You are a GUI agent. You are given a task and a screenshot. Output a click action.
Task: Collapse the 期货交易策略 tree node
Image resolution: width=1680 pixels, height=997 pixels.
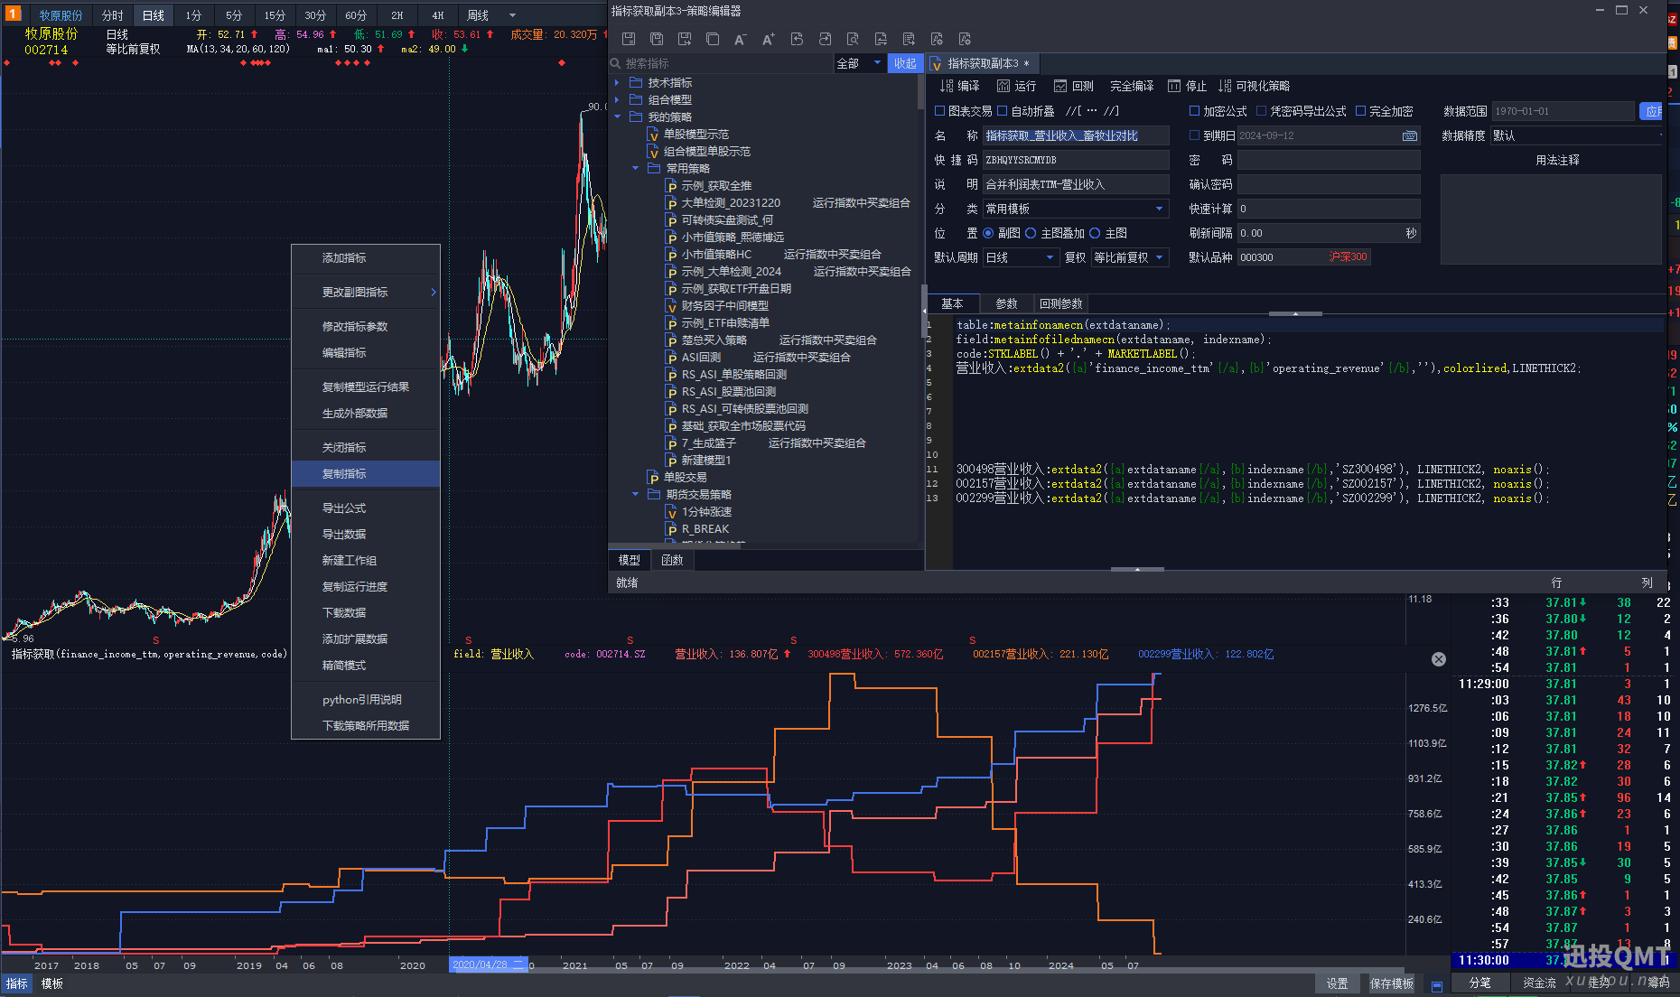coord(635,494)
